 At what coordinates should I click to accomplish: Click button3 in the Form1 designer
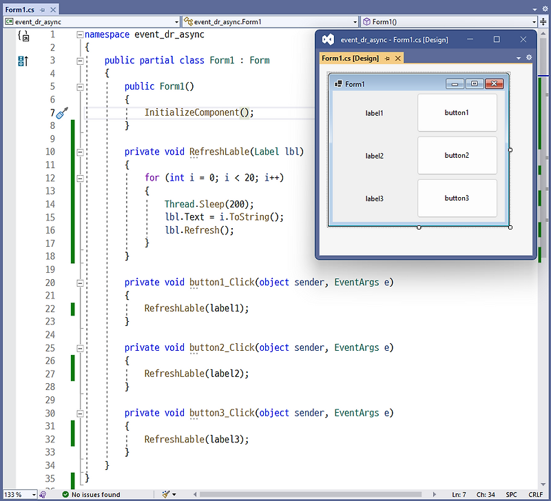coord(457,198)
